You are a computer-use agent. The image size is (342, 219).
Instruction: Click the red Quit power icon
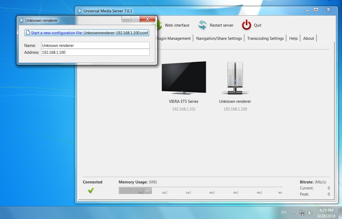coord(247,25)
